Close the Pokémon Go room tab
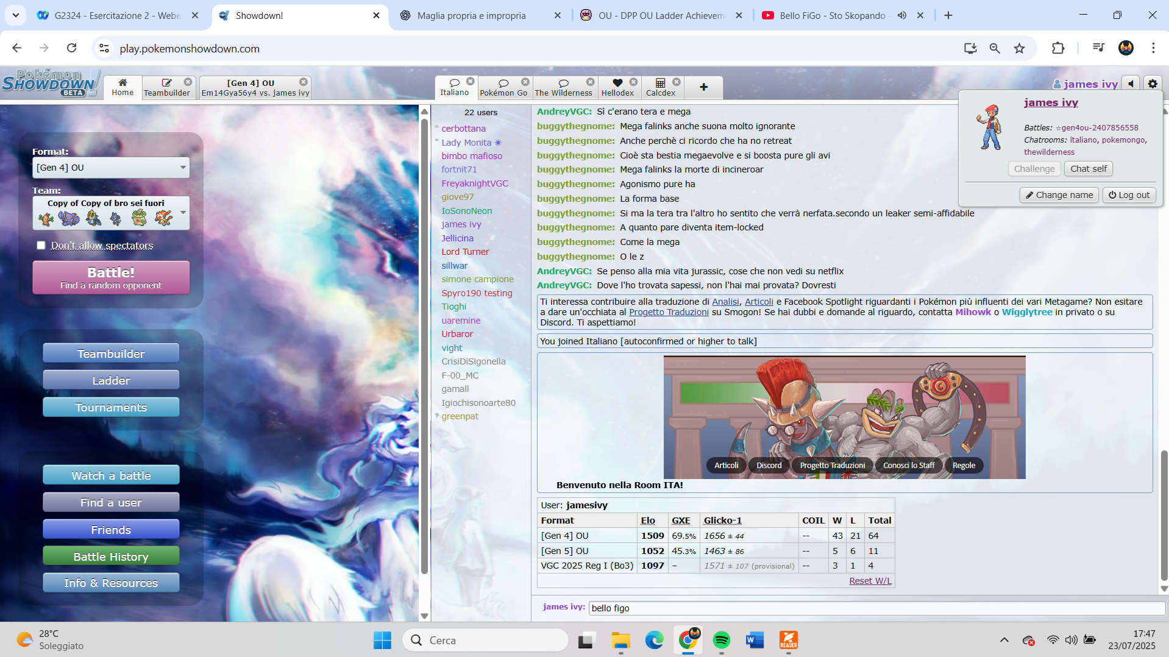The height and width of the screenshot is (657, 1169). point(525,82)
